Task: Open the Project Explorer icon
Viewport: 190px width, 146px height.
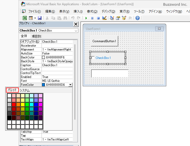Action: tap(112, 18)
